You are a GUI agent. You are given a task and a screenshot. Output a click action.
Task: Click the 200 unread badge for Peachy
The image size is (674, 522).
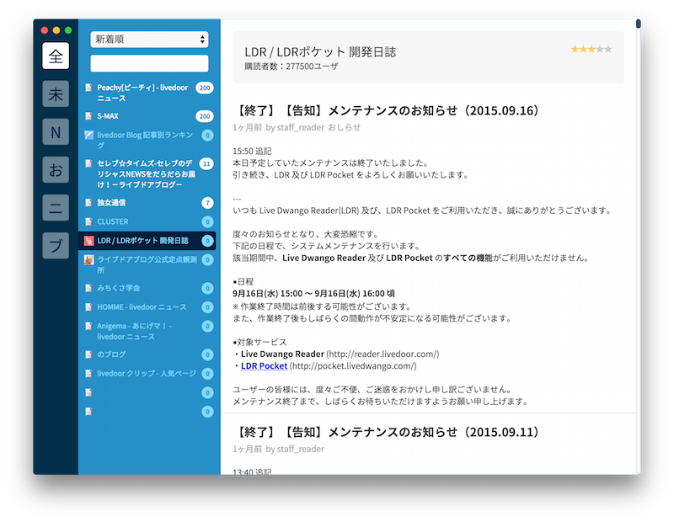205,88
